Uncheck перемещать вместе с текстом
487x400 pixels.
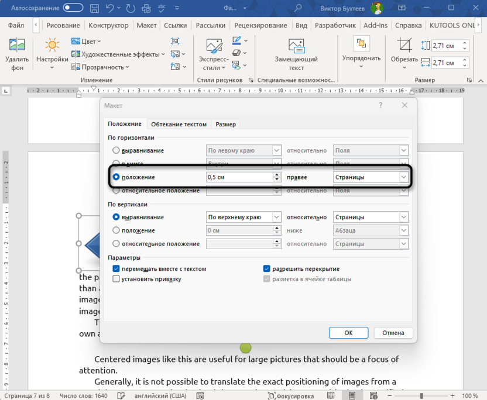(116, 269)
